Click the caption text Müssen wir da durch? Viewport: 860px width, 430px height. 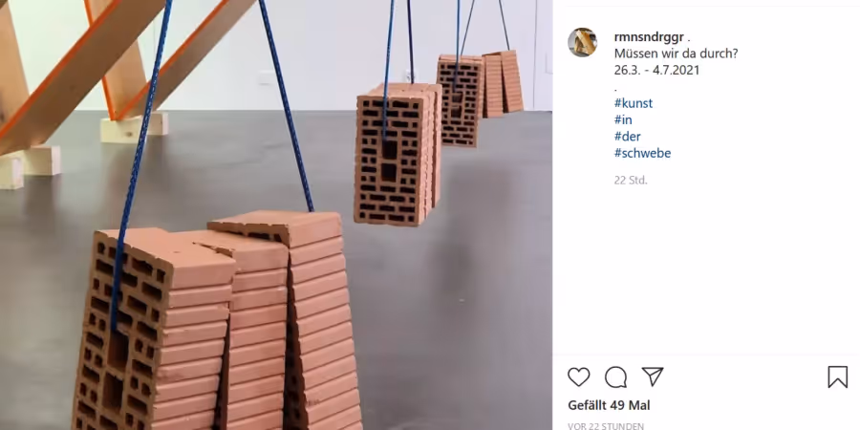pyautogui.click(x=676, y=54)
